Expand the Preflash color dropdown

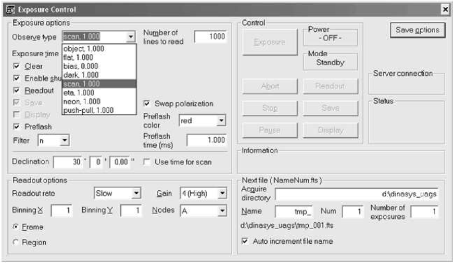tap(221, 121)
